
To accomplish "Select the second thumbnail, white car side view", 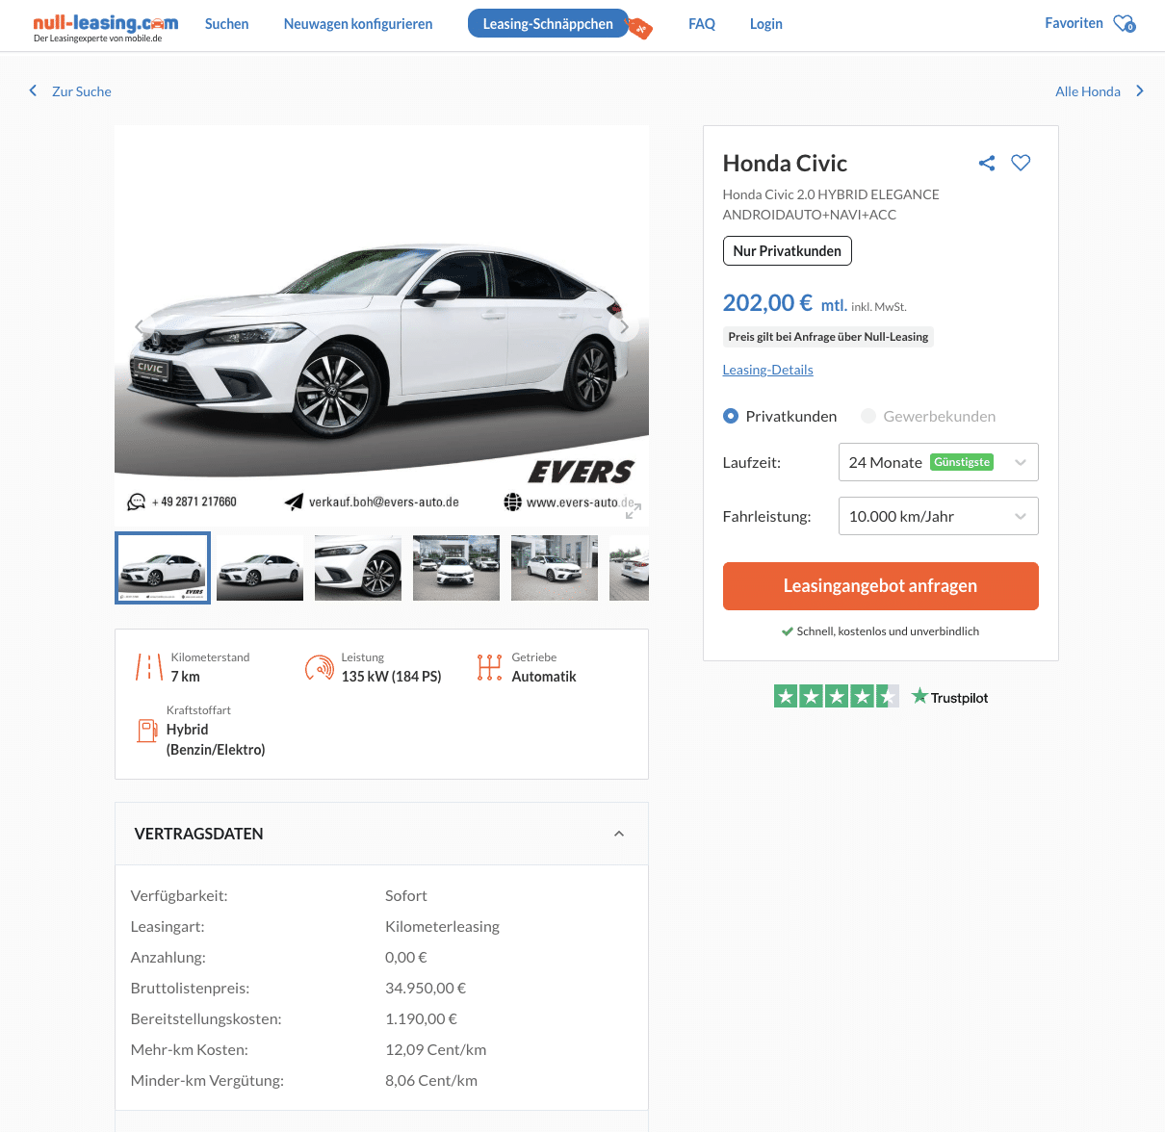I will click(x=260, y=568).
